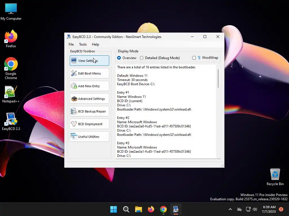The image size is (289, 216).
Task: Open BCD Backup/Repair
Action: (x=89, y=111)
